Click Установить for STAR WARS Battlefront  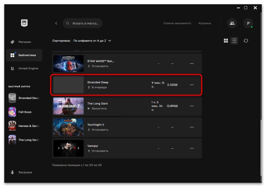(98, 66)
